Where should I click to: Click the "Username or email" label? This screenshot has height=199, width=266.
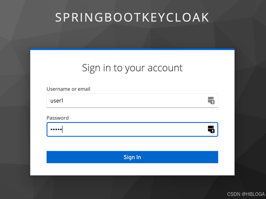[68, 89]
